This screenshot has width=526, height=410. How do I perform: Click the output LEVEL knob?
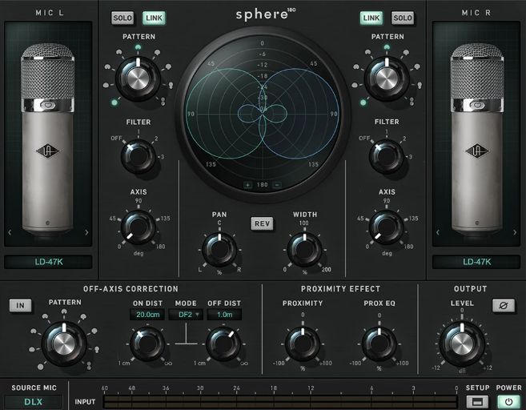click(x=462, y=344)
